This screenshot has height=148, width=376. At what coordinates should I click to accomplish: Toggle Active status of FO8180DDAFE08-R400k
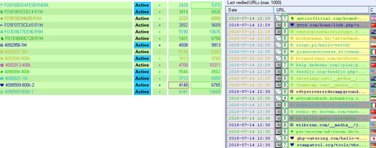click(x=142, y=5)
